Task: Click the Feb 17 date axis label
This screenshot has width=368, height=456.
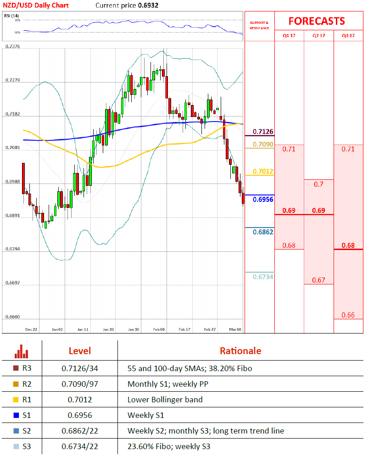Action: click(184, 329)
